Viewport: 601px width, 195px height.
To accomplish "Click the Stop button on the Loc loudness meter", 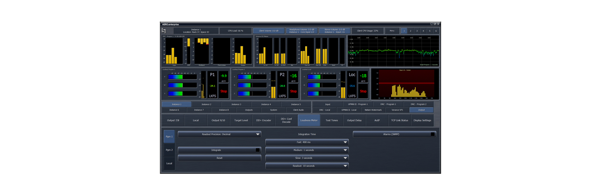I will tap(363, 91).
